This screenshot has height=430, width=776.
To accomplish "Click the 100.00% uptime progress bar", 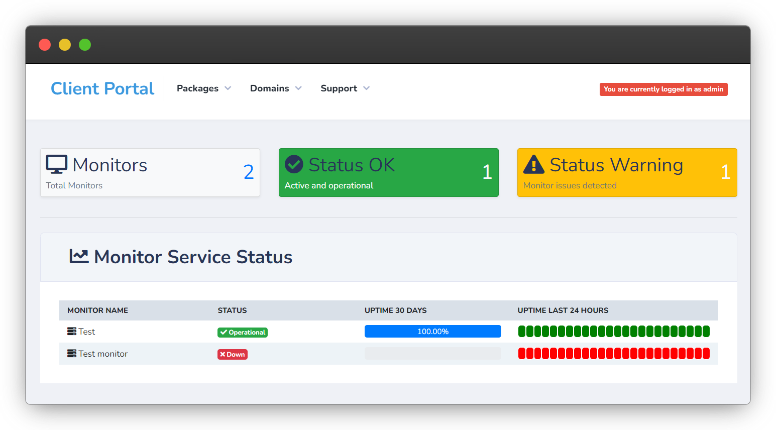I will 433,332.
